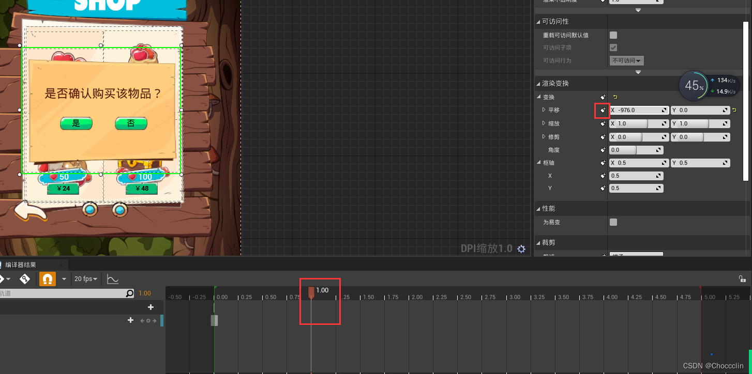This screenshot has height=374, width=752.
Task: Jump to previous keyframe arrow
Action: pyautogui.click(x=143, y=321)
